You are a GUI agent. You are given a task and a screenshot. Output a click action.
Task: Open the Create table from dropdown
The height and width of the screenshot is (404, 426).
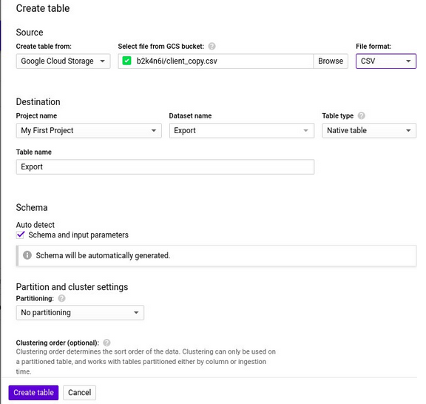[x=63, y=61]
